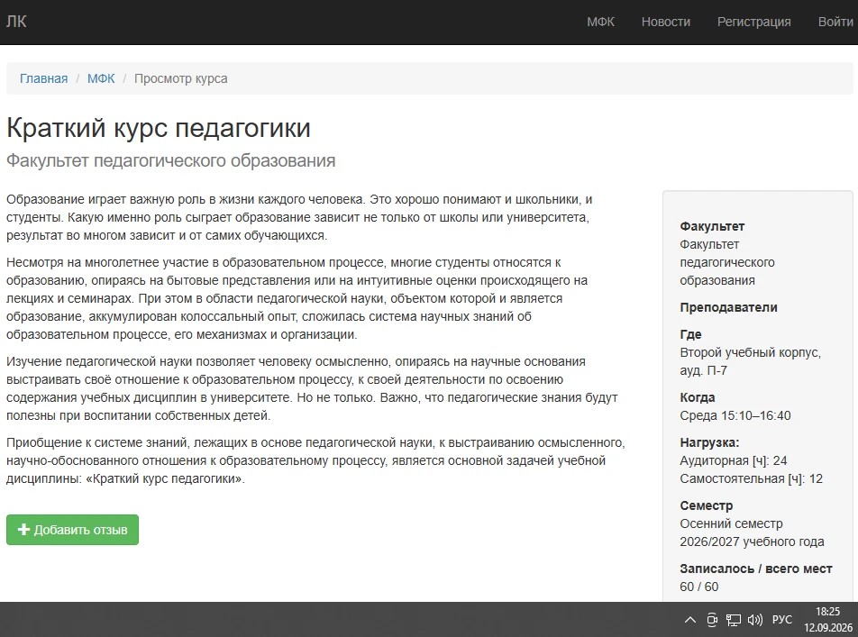Open the volume speaker tray icon
The width and height of the screenshot is (858, 637).
(755, 620)
